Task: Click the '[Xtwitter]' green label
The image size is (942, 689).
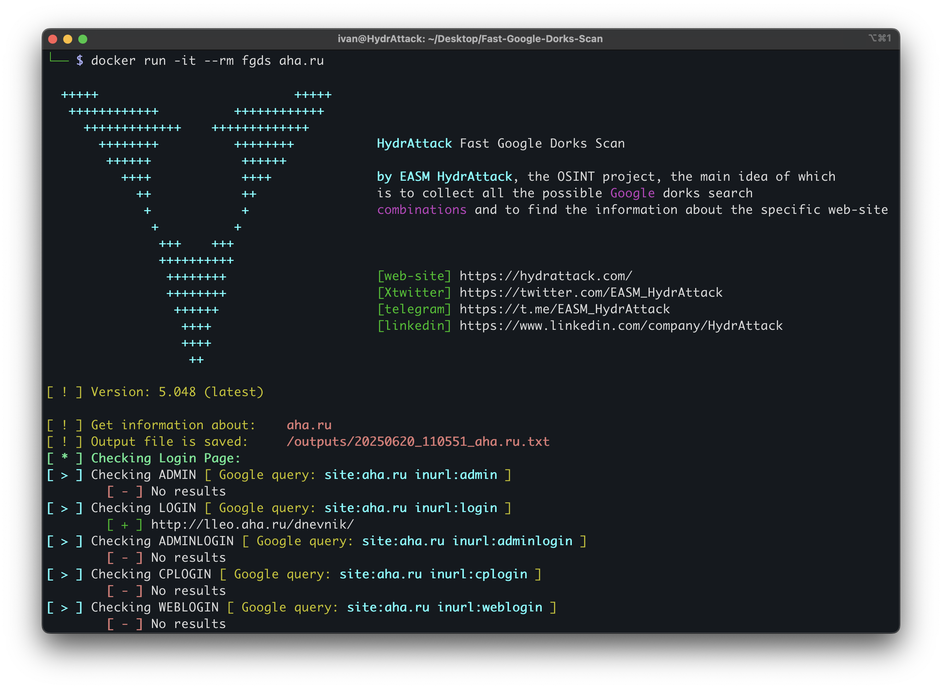Action: pyautogui.click(x=414, y=293)
